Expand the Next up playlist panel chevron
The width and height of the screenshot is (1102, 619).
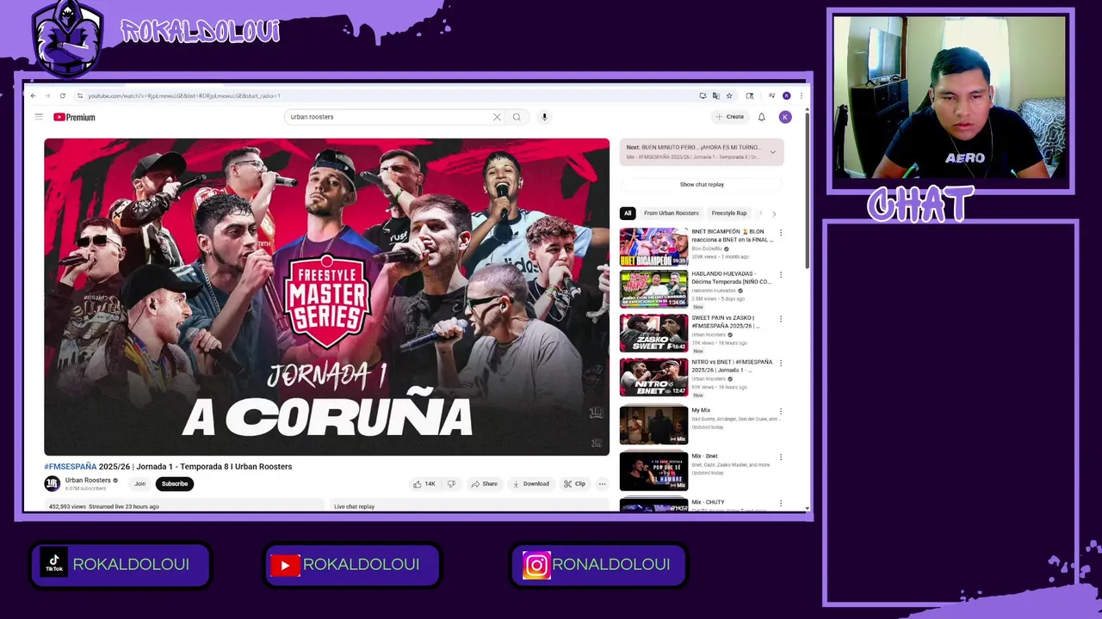coord(772,152)
